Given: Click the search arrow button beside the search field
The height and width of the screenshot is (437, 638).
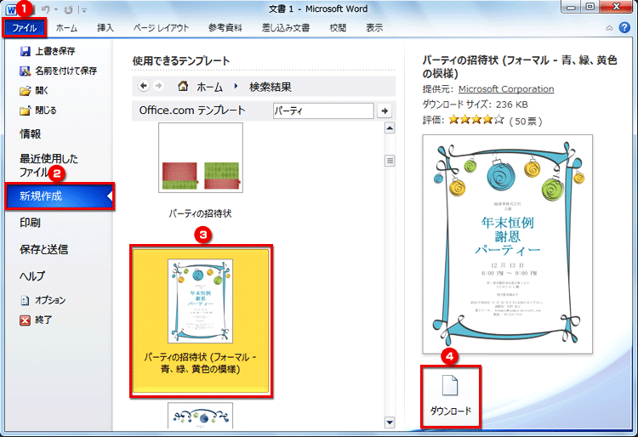Looking at the screenshot, I should coord(385,111).
